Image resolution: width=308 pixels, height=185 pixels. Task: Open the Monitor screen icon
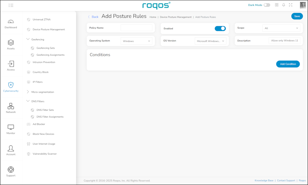pyautogui.click(x=11, y=127)
